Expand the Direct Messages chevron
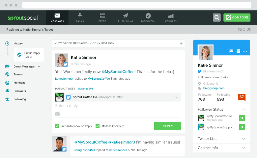Image resolution: width=257 pixels, height=158 pixels. click(x=39, y=66)
